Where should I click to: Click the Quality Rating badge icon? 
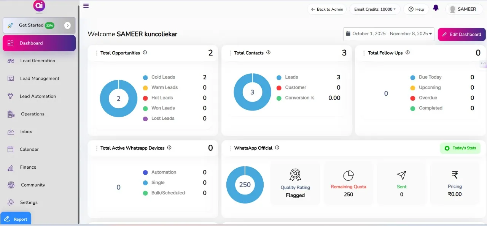point(295,175)
